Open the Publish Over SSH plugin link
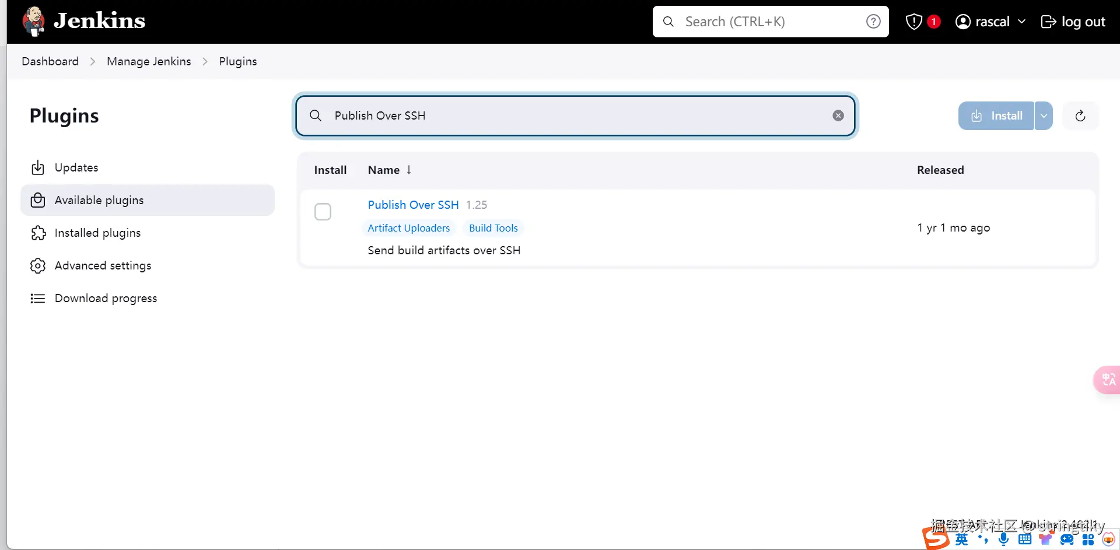 coord(413,205)
